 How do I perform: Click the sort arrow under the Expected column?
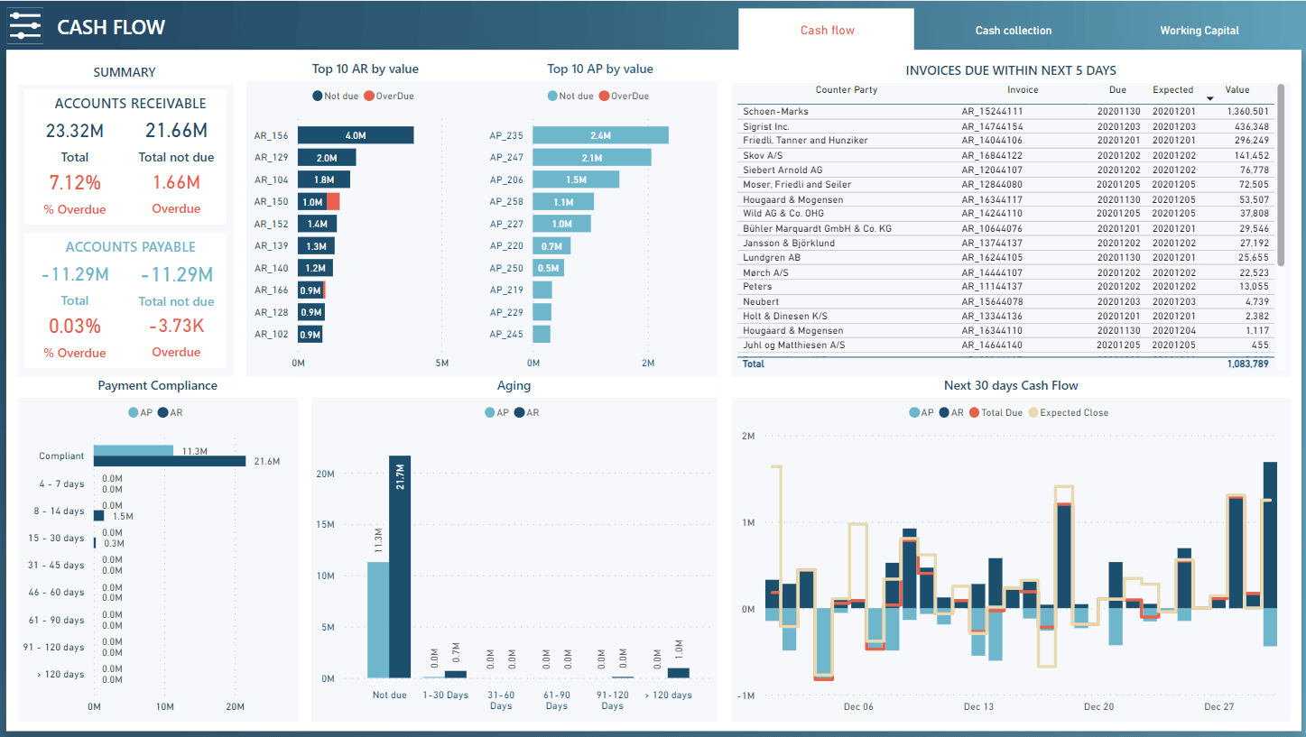[x=1209, y=98]
